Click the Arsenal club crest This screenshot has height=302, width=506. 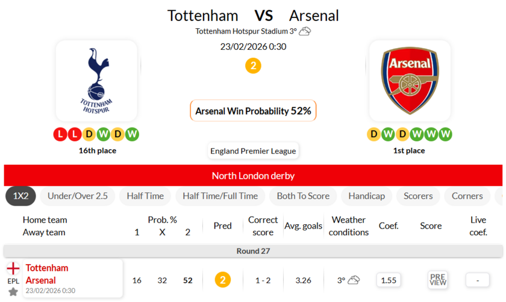click(x=410, y=81)
